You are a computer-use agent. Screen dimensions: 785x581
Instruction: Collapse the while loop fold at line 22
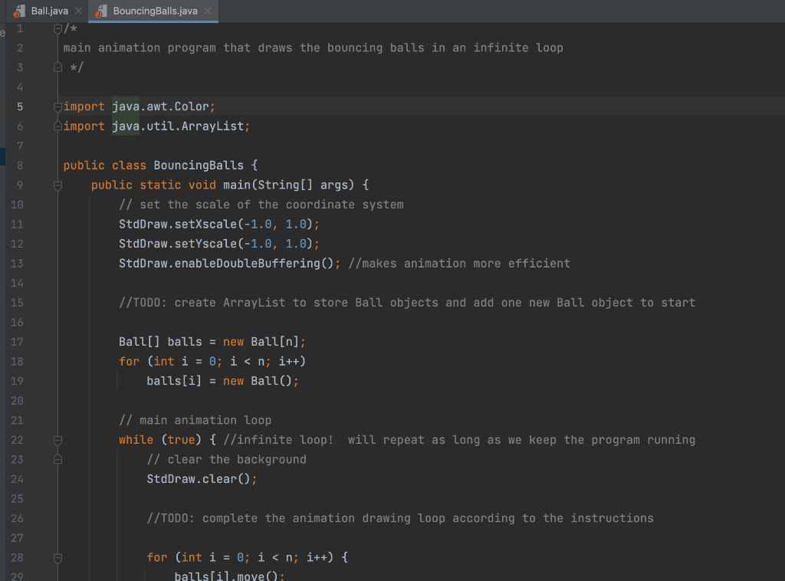point(57,440)
